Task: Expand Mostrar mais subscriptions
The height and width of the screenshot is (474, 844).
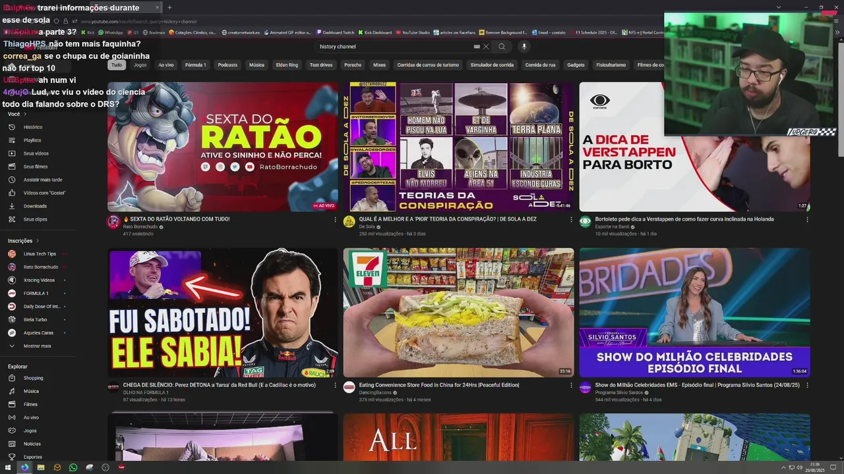Action: click(x=37, y=346)
